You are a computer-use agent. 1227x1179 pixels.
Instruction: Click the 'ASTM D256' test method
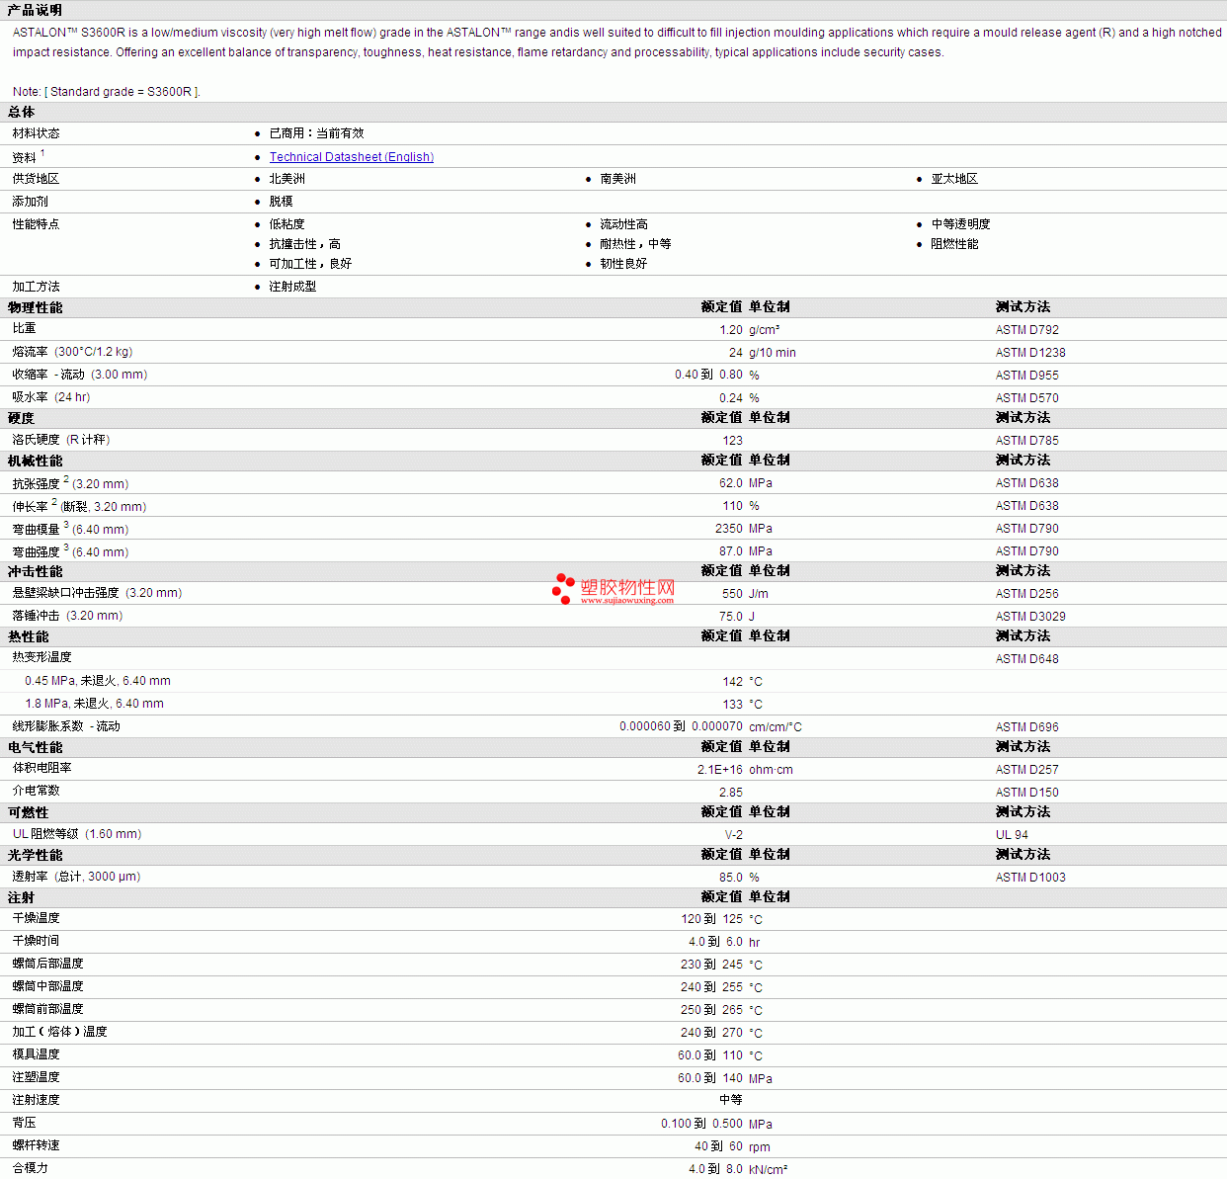click(1027, 594)
